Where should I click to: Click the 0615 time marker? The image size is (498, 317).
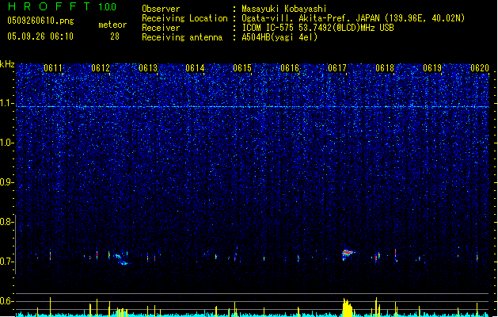tap(242, 68)
